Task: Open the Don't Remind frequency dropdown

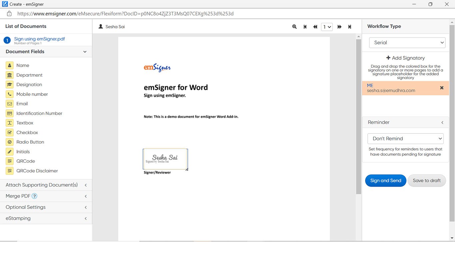Action: coord(405,138)
